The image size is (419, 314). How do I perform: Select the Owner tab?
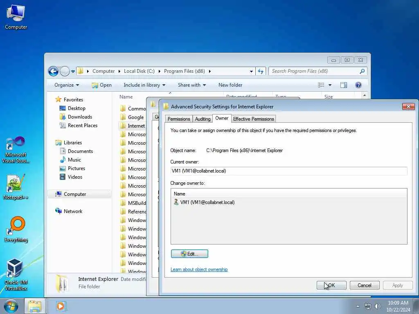click(x=222, y=118)
